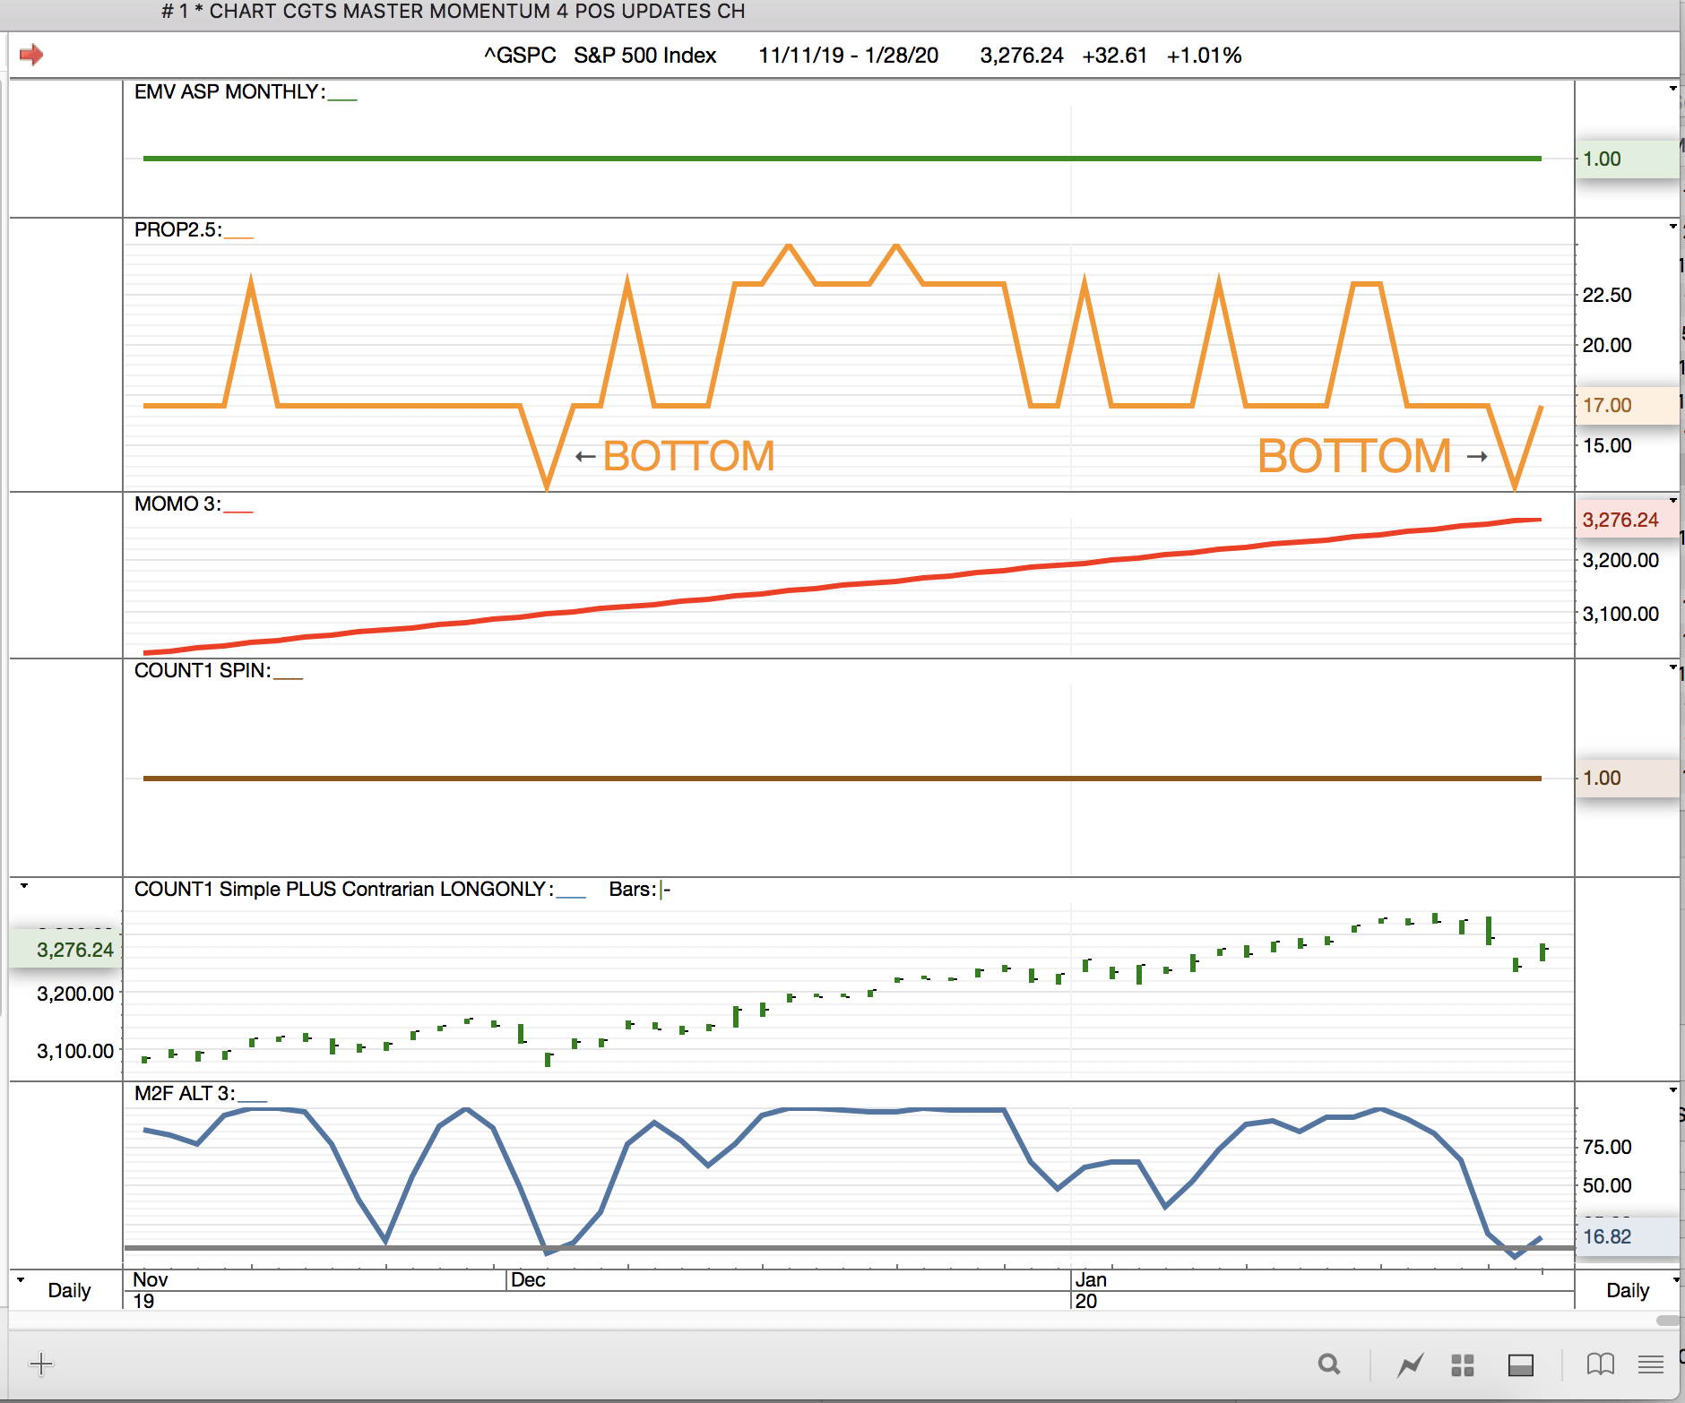This screenshot has width=1685, height=1403.
Task: Click the split panel layout icon
Action: 1521,1365
